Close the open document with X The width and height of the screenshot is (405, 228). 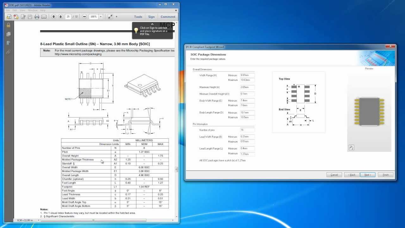pyautogui.click(x=177, y=10)
